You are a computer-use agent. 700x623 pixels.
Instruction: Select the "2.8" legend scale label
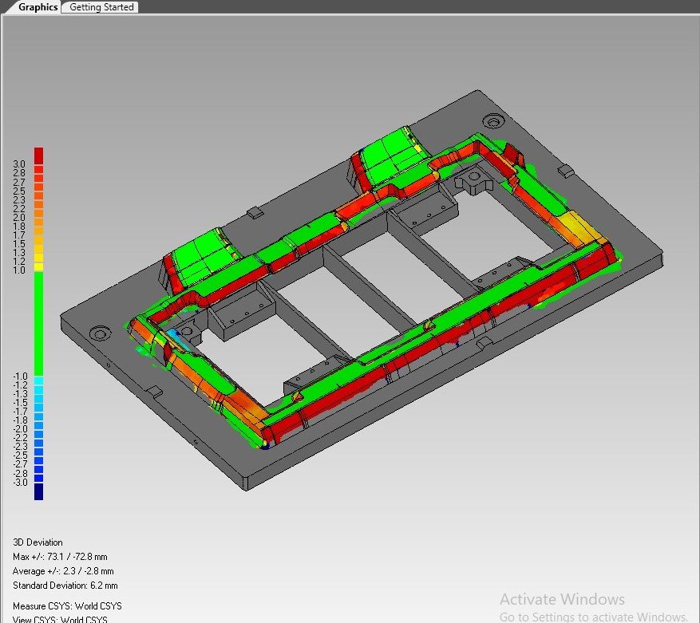[x=19, y=173]
